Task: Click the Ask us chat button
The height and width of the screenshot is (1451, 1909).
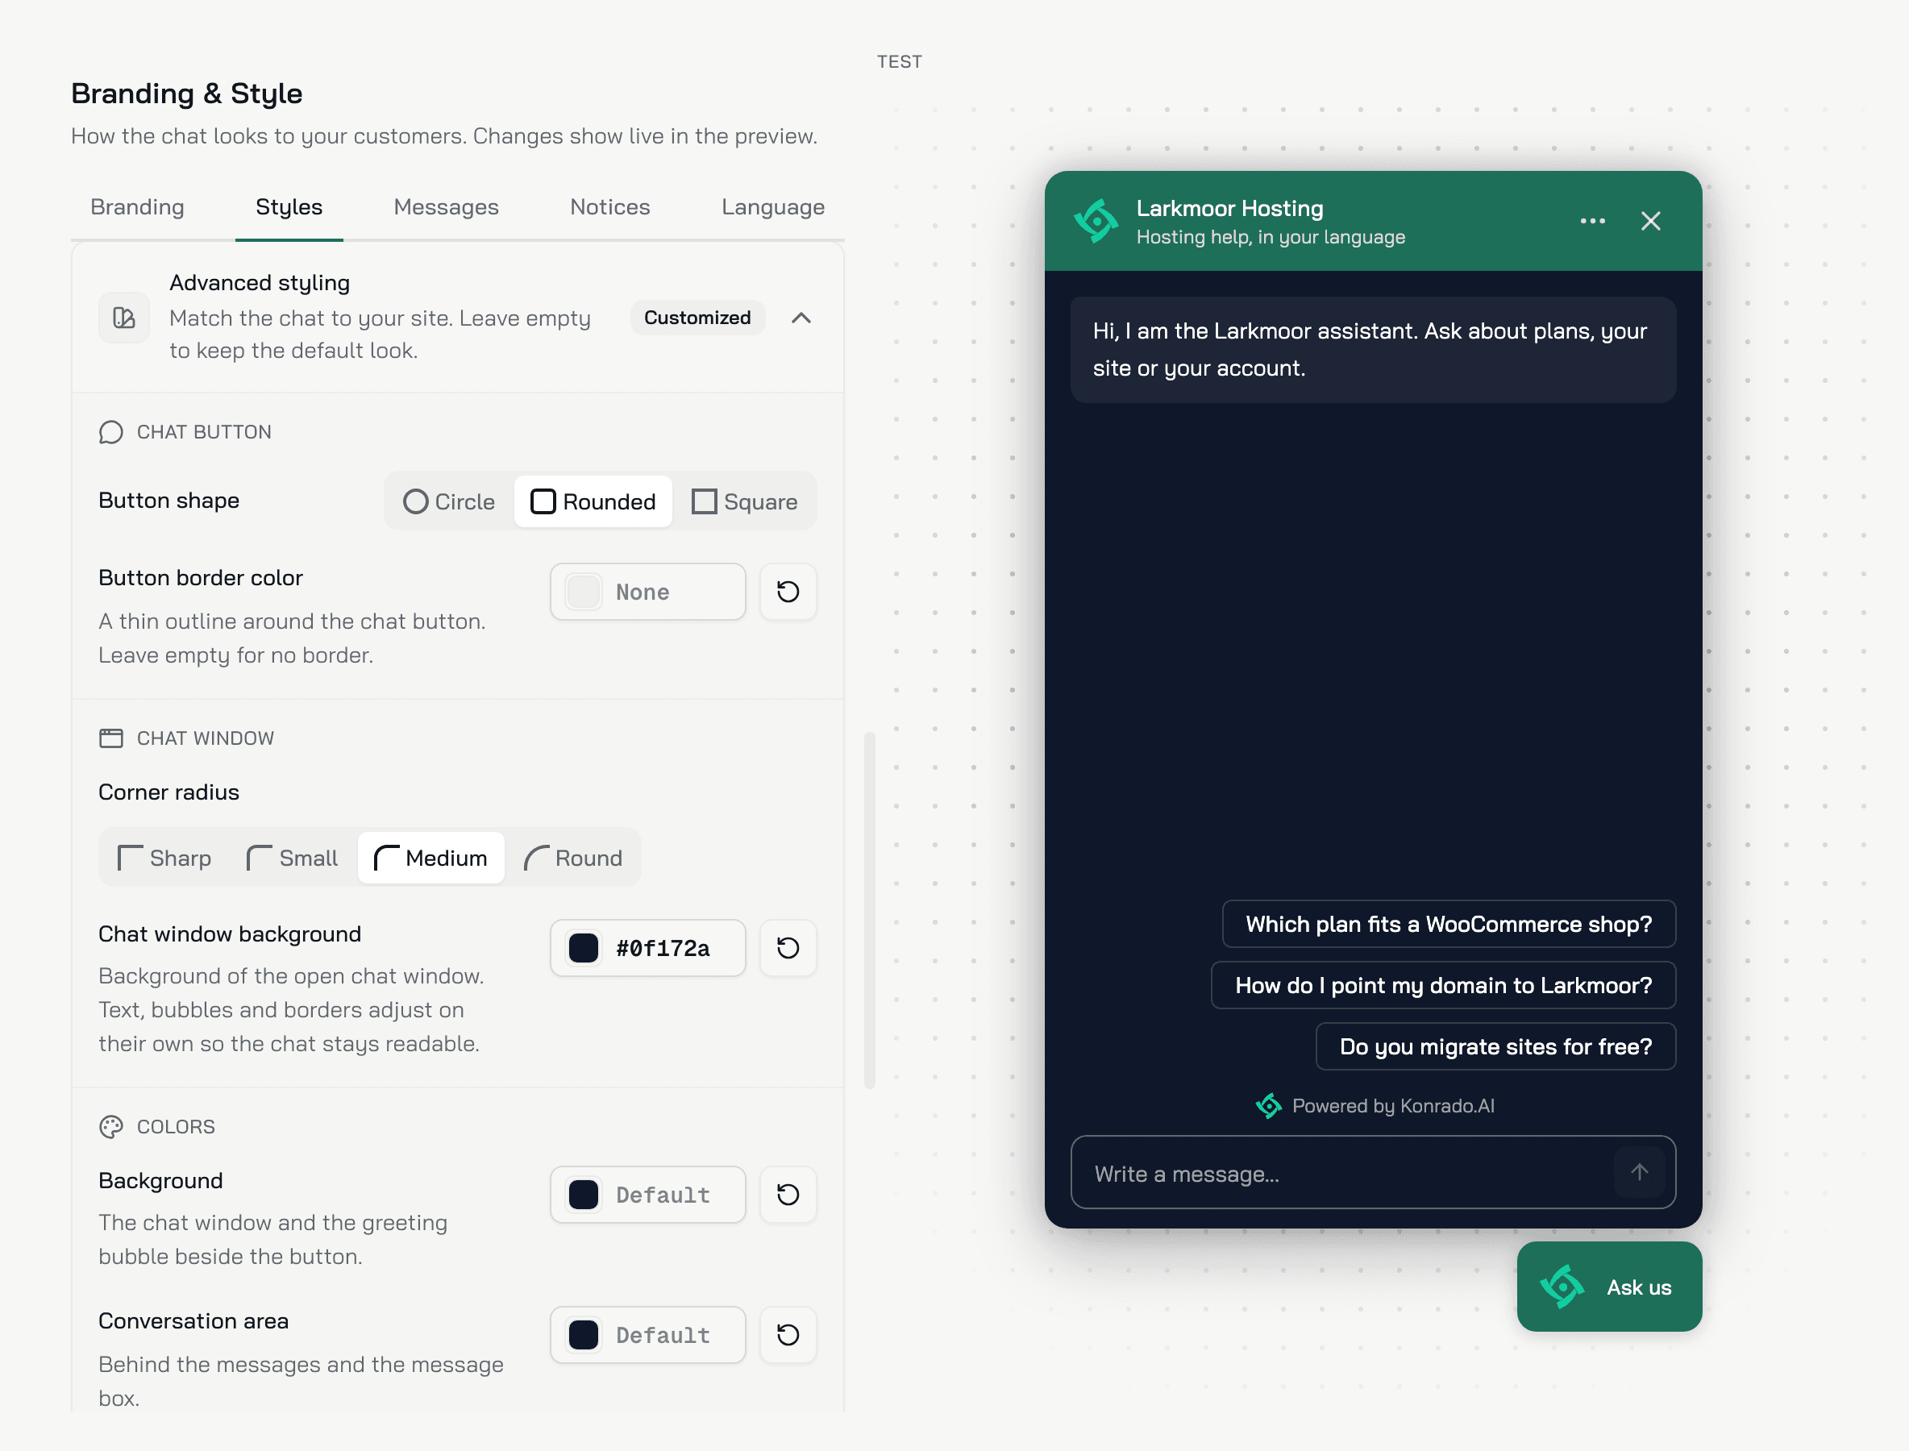Action: tap(1608, 1286)
